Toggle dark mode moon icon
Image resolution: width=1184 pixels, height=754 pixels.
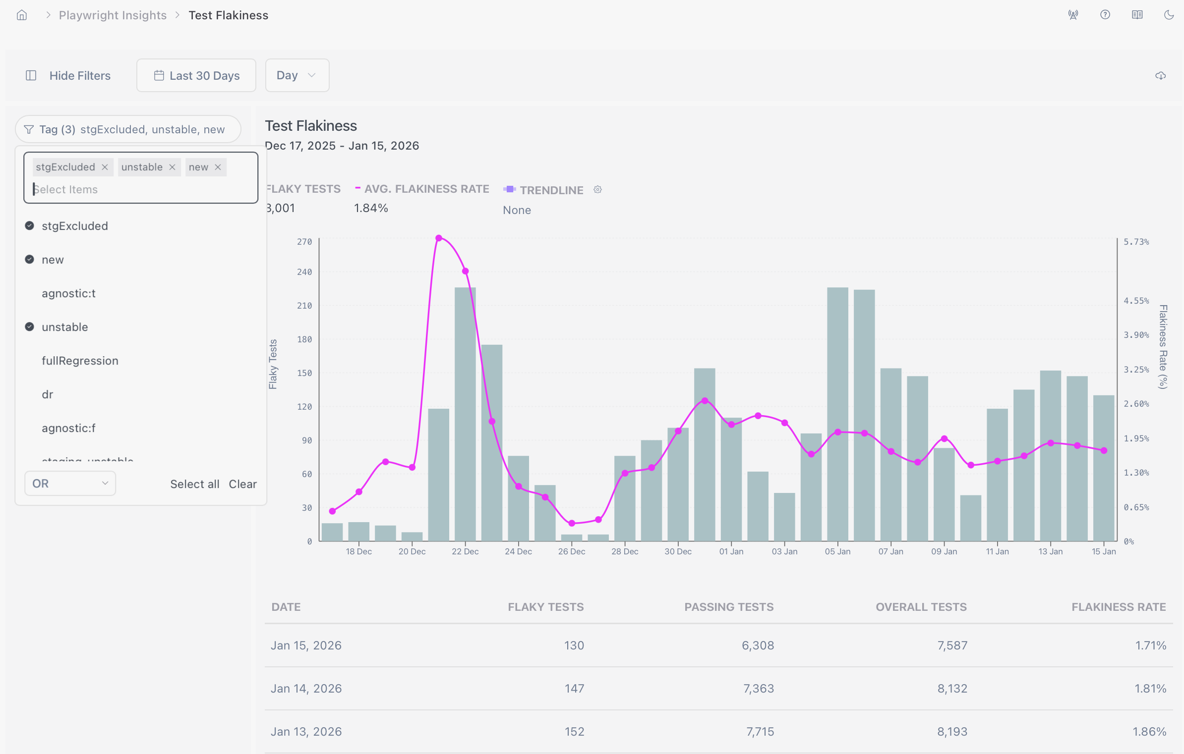coord(1169,15)
